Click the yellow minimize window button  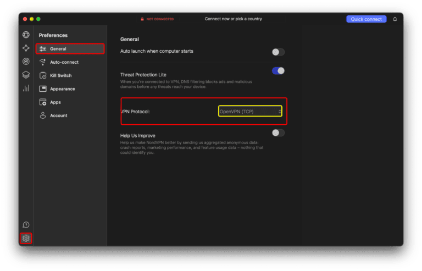point(32,19)
